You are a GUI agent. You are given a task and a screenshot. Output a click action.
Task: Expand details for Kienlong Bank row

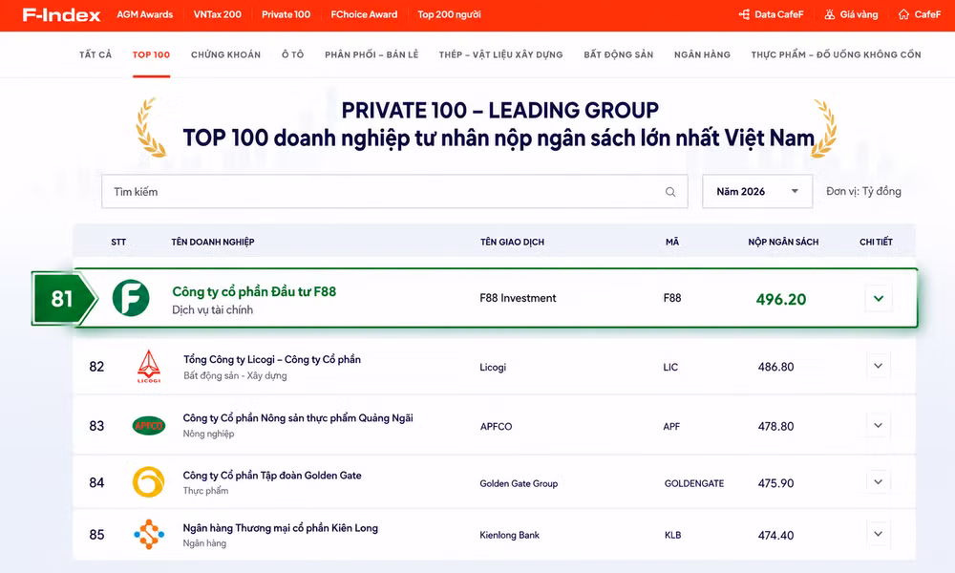click(879, 534)
